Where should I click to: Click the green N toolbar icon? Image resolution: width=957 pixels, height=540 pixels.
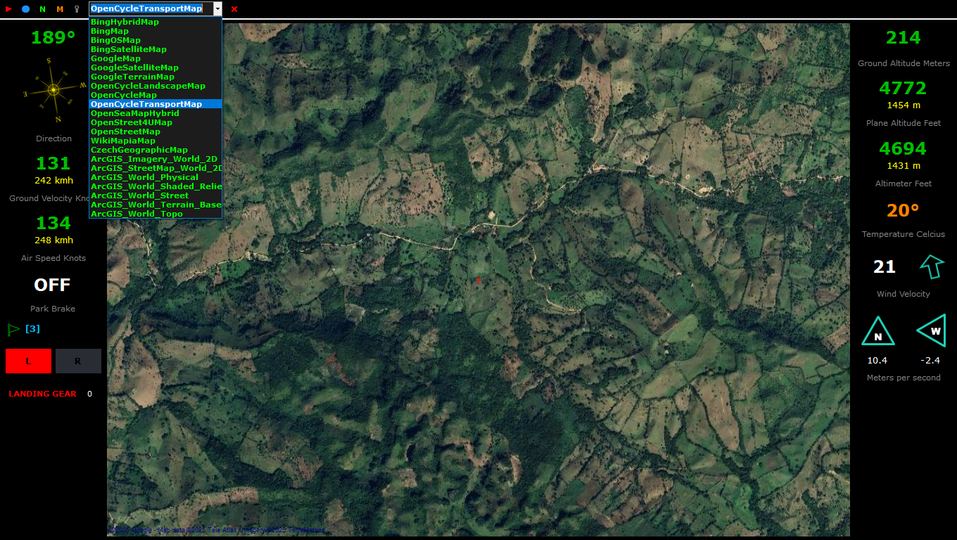42,9
